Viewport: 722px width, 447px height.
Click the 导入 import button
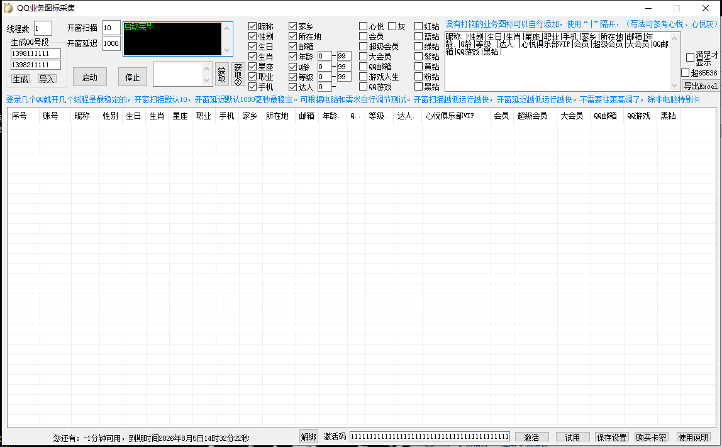[x=47, y=79]
